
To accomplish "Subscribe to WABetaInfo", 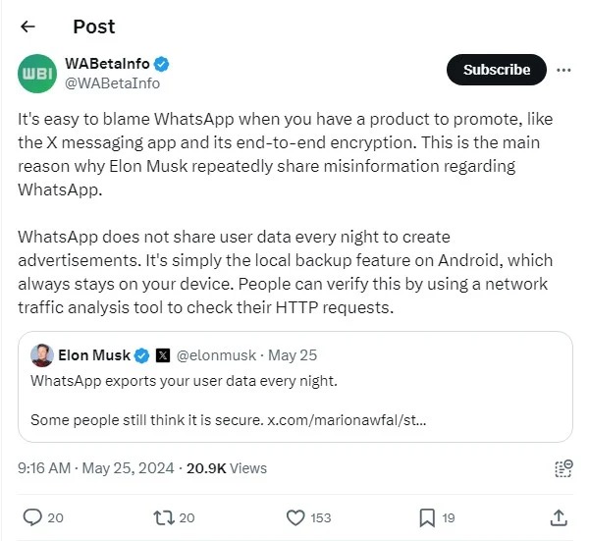I will click(497, 70).
